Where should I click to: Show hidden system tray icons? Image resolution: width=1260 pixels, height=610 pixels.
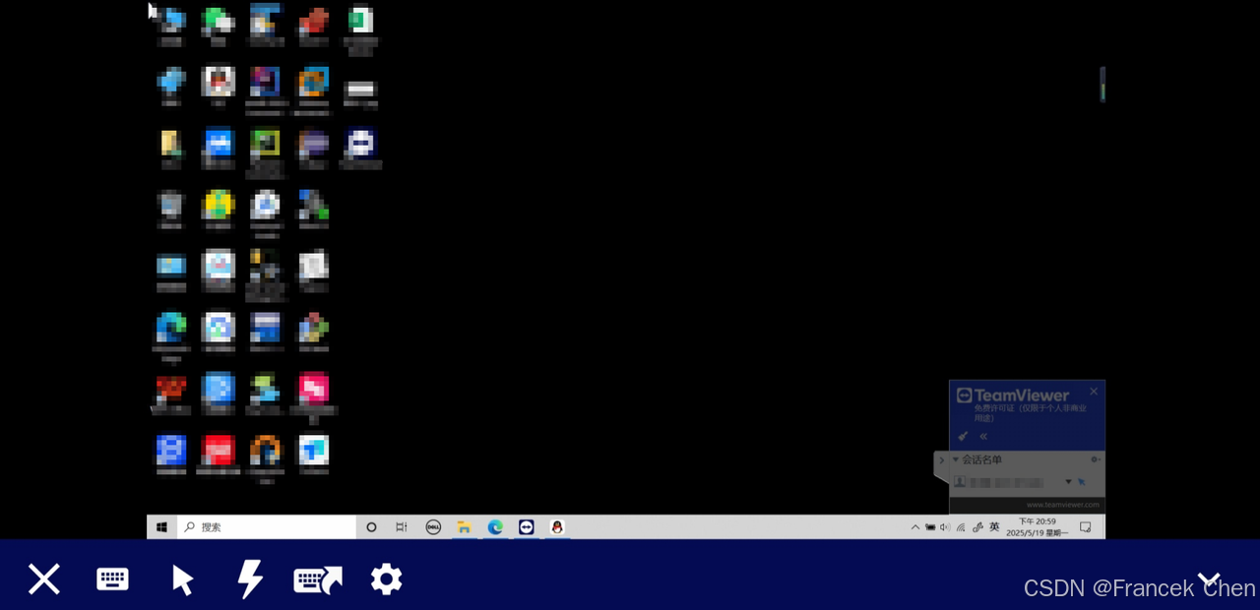click(915, 527)
